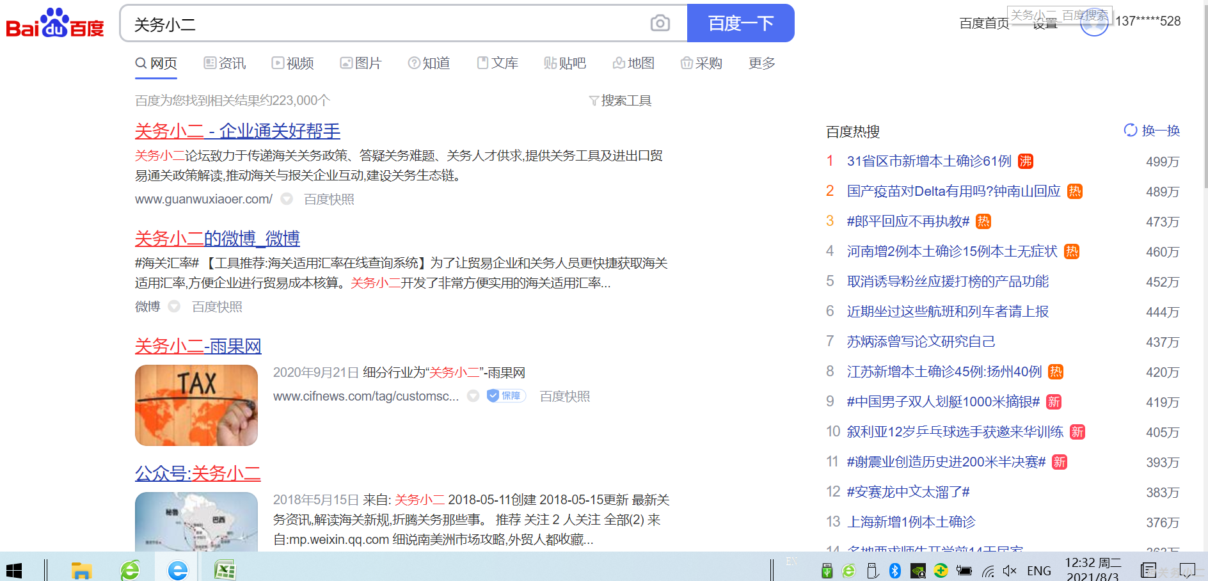Viewport: 1208px width, 581px height.
Task: Click the www.cifnews.com/tag/customsc... URL
Action: pyautogui.click(x=366, y=396)
